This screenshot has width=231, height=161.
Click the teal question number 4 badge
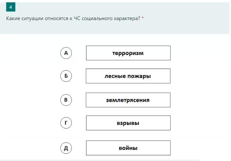pos(11,7)
